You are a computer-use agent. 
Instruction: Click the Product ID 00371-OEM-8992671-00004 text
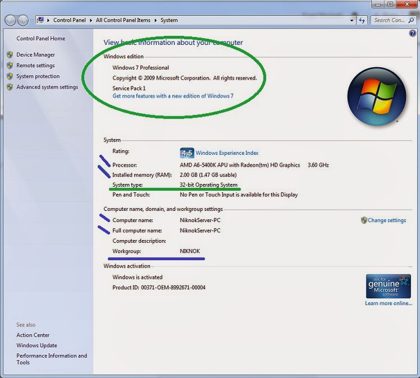point(159,288)
